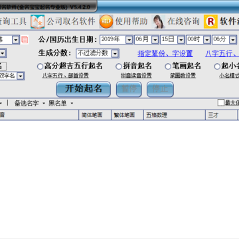The image size is (239, 239).
Task: Open the day 15日 dropdown
Action: pyautogui.click(x=181, y=40)
